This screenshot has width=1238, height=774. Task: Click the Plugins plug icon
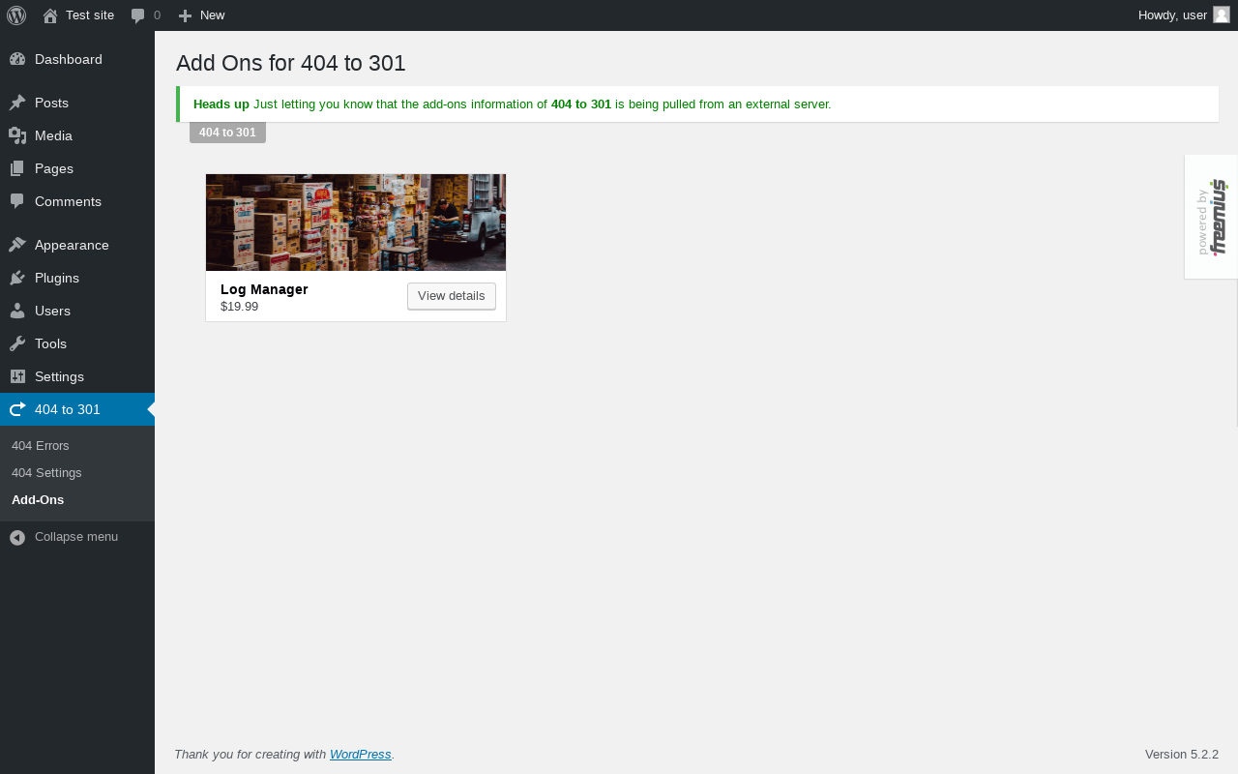pos(17,278)
